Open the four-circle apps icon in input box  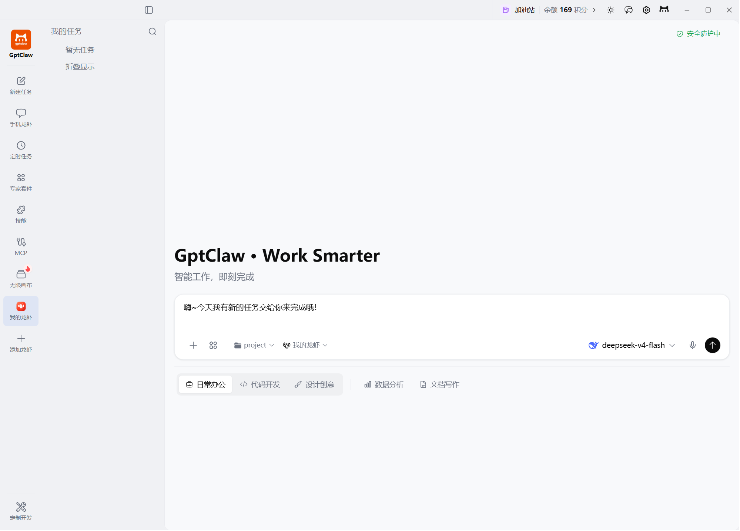coord(213,345)
